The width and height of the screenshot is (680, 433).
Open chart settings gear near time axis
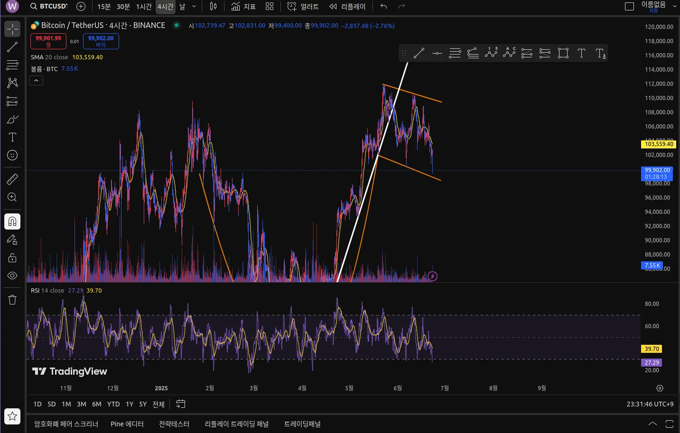click(x=660, y=388)
